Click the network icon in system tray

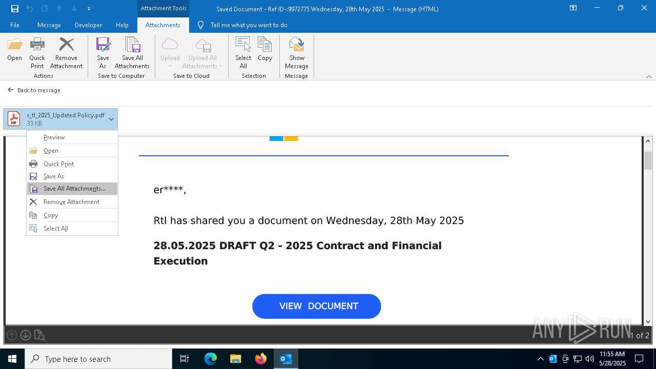coord(578,359)
